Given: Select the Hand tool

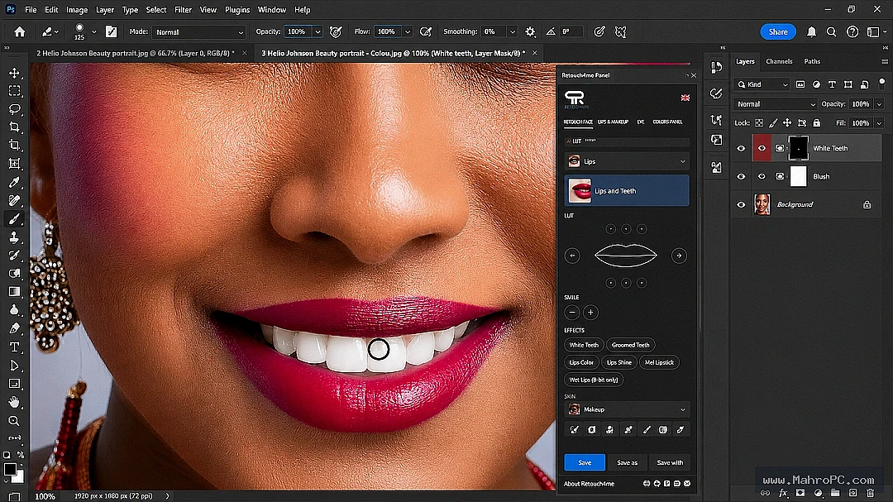Looking at the screenshot, I should (x=14, y=402).
